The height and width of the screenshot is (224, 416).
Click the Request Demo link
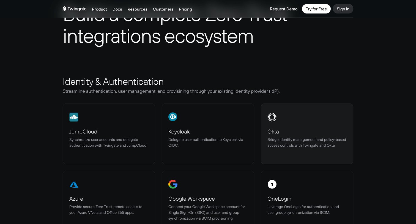pos(284,9)
